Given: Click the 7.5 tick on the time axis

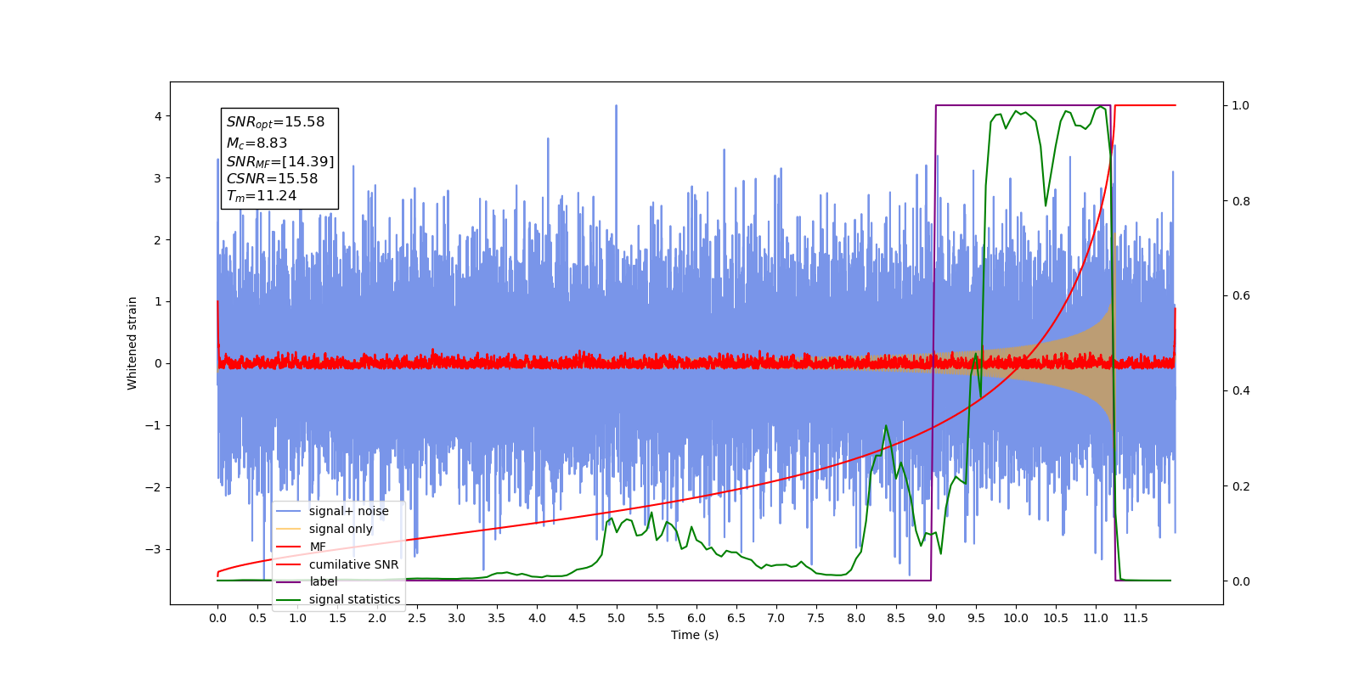Looking at the screenshot, I should (x=816, y=618).
